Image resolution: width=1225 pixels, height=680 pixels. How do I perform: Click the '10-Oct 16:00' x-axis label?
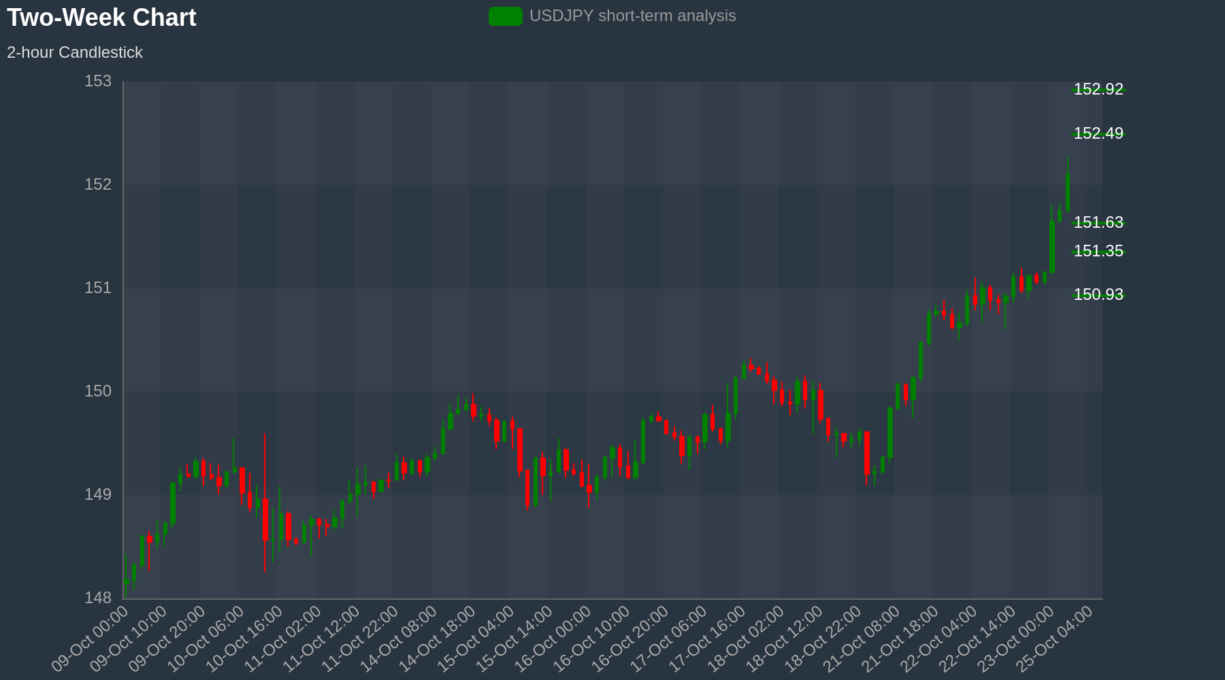[x=245, y=639]
